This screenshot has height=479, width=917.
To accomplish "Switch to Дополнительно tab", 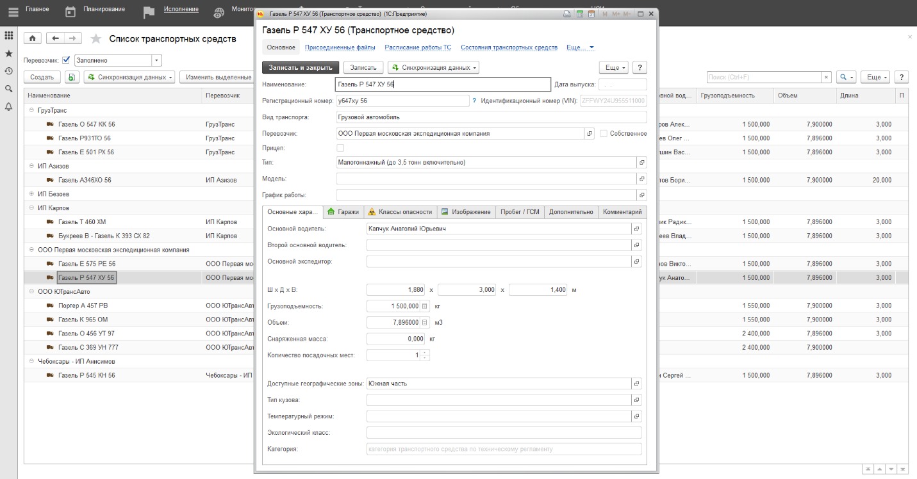I will (571, 212).
